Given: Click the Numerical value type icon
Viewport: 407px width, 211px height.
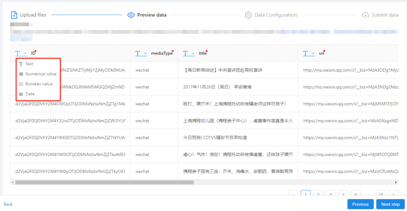Looking at the screenshot, I should 21,74.
